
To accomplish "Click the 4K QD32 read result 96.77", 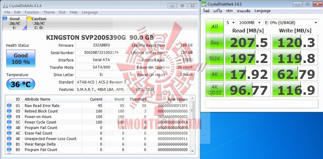I will (x=248, y=90).
